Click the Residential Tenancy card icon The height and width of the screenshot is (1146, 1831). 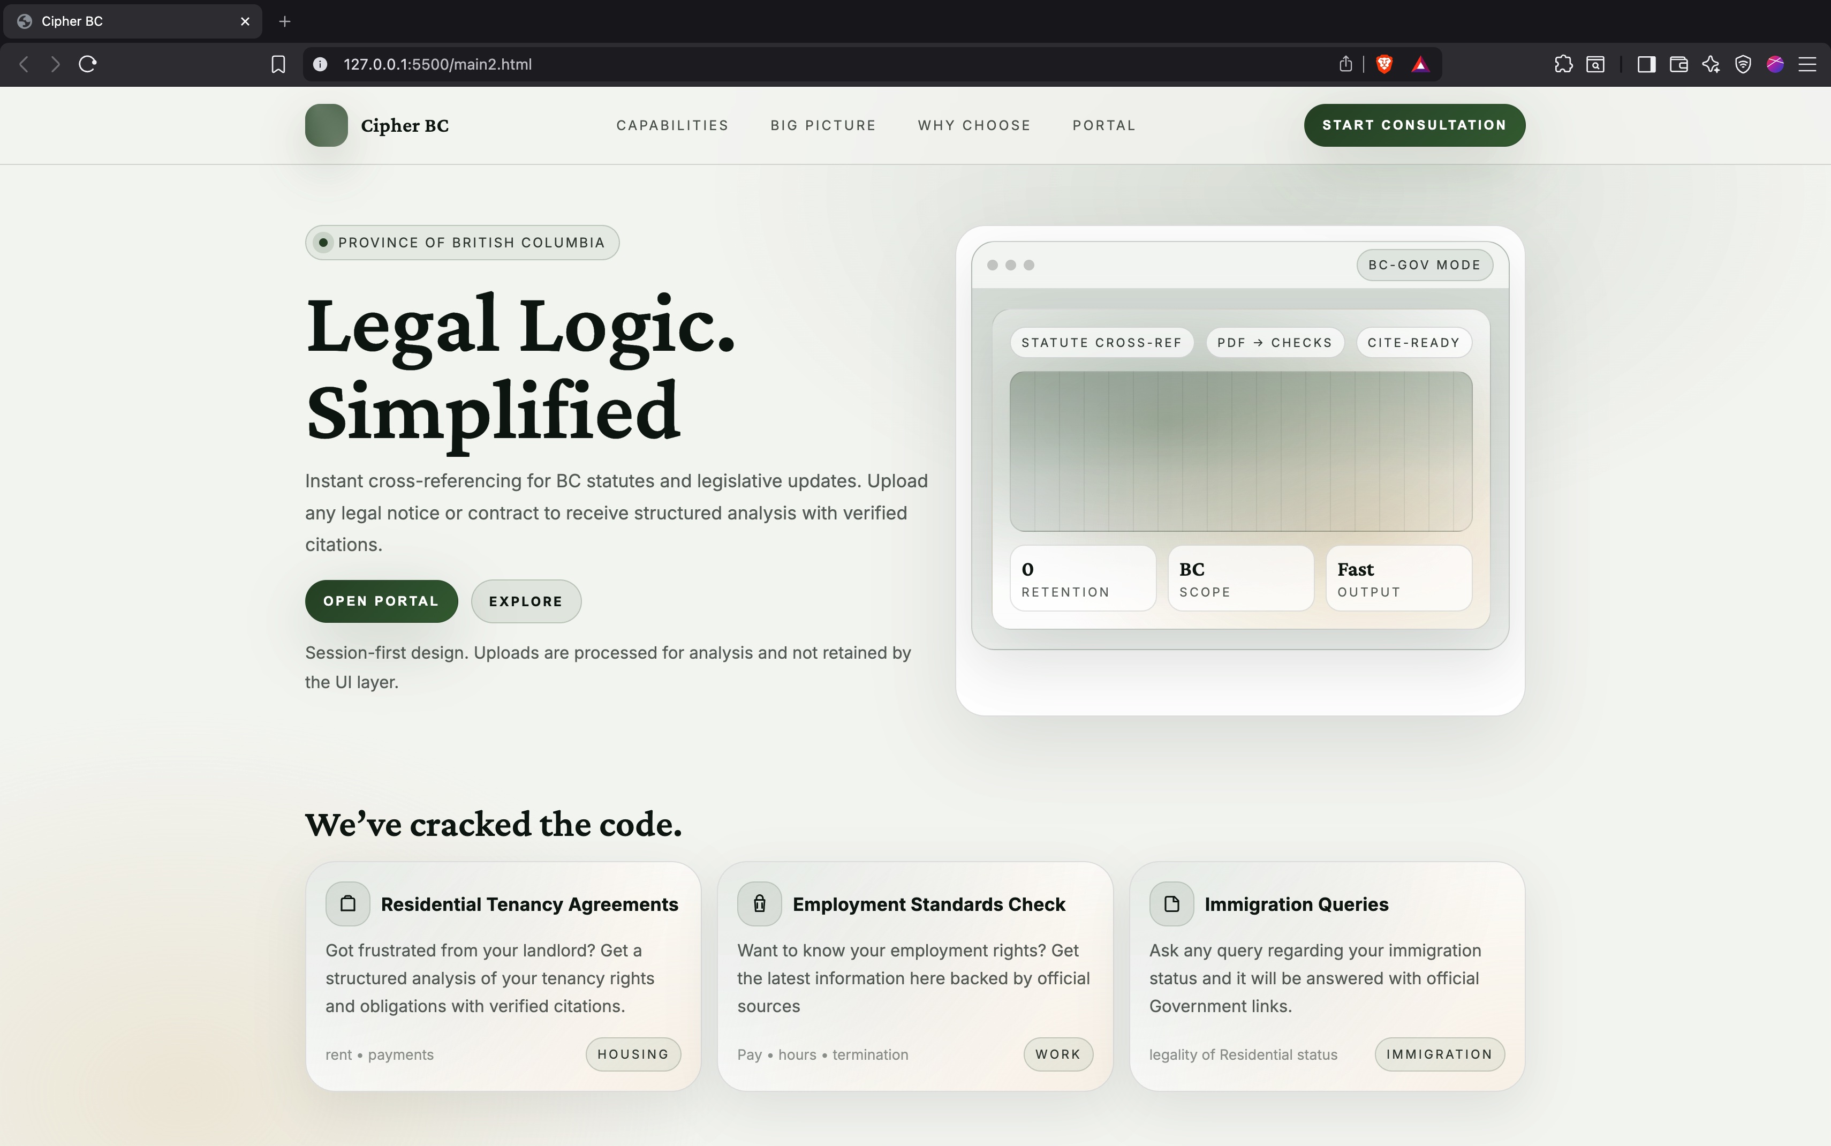pos(347,903)
